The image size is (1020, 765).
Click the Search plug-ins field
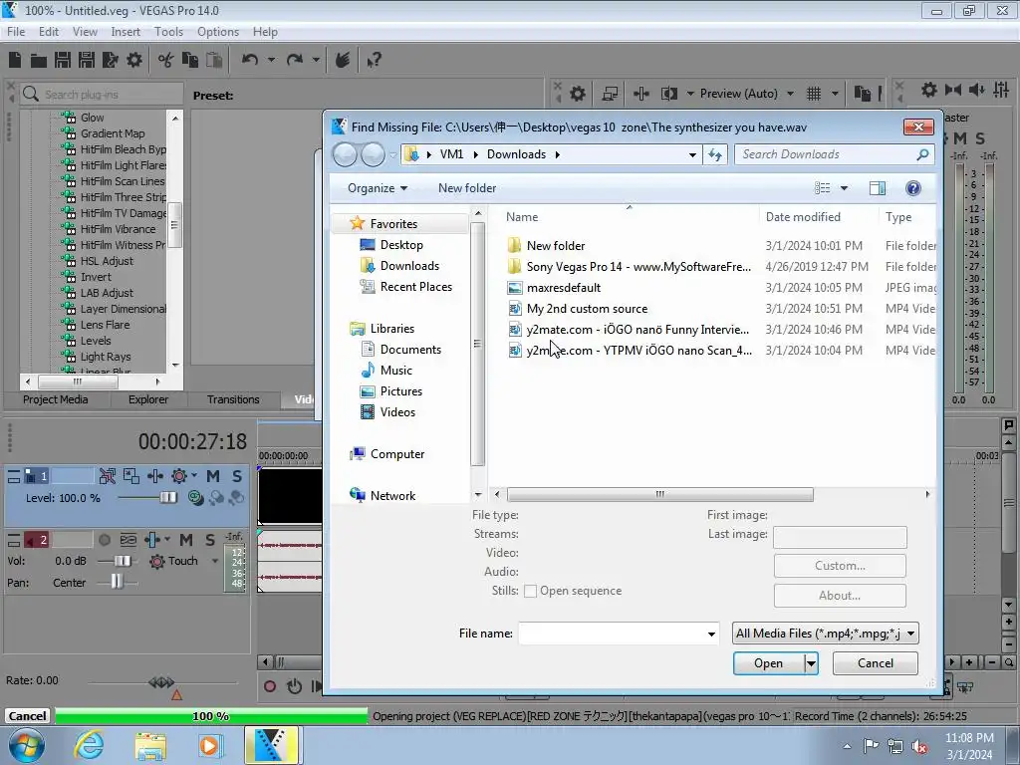102,95
